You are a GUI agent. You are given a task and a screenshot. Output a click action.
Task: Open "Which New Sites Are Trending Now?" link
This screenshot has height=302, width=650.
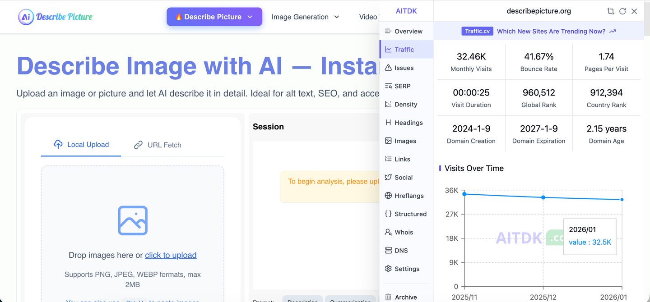point(551,31)
